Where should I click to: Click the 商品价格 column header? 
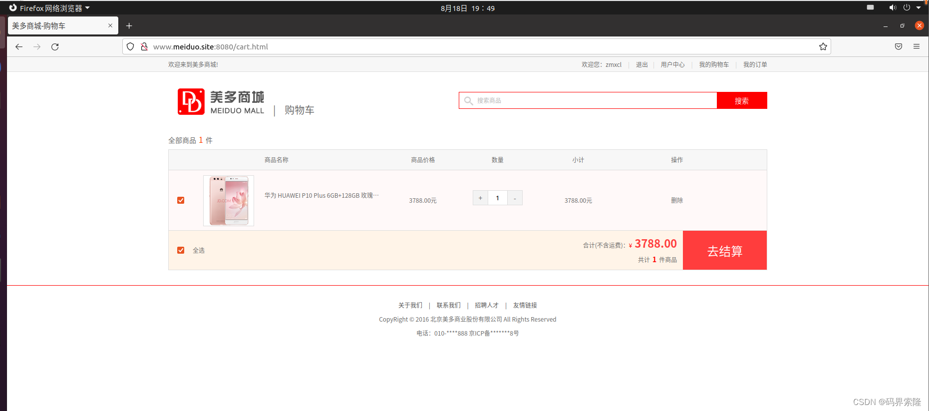(x=423, y=160)
